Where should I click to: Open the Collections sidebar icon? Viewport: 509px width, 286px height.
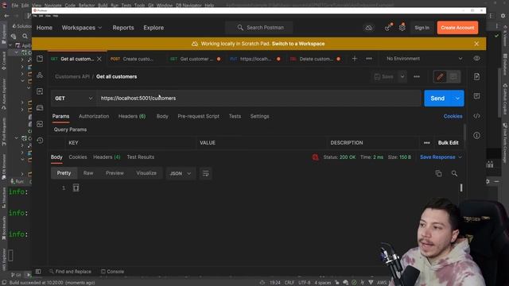[x=40, y=59]
